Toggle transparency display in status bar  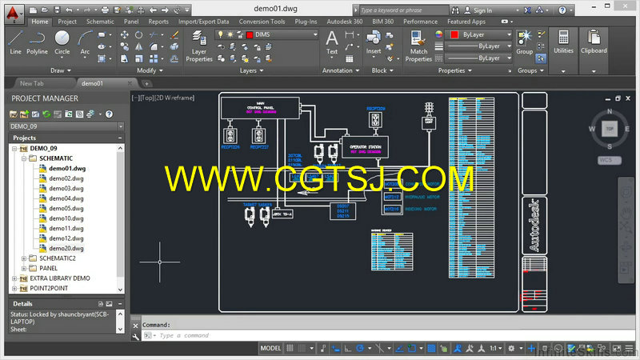coord(431,348)
